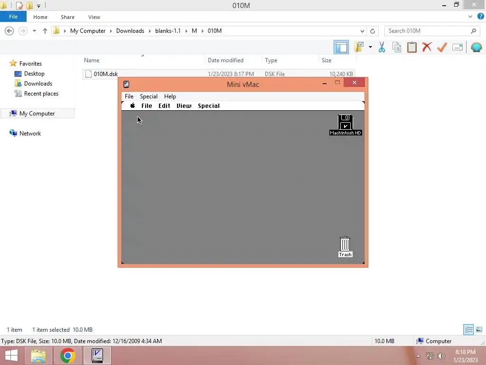
Task: Switch to details view in status bar
Action: click(x=468, y=330)
